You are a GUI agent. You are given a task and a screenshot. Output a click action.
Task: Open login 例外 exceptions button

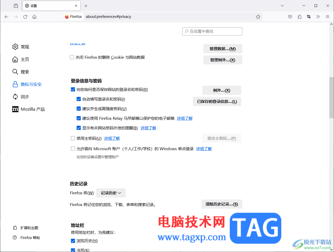click(222, 90)
